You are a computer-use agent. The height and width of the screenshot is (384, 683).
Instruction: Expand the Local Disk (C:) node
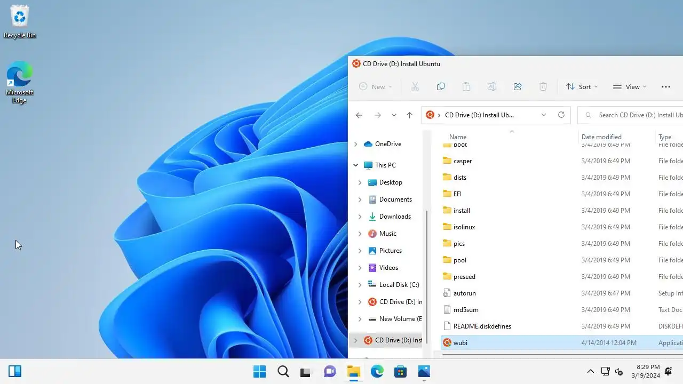coord(360,285)
